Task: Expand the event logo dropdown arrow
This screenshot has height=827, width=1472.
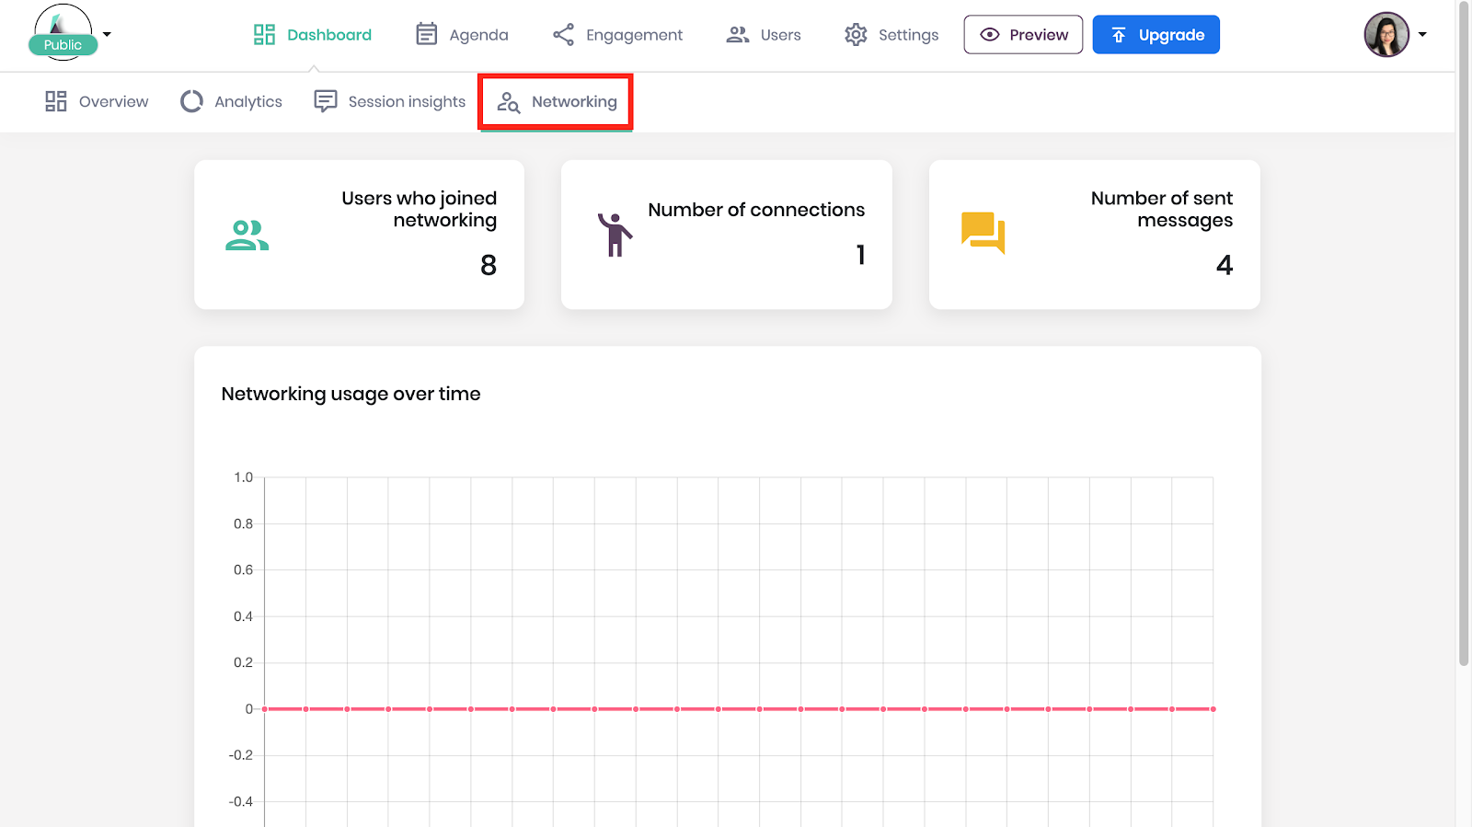Action: [108, 34]
